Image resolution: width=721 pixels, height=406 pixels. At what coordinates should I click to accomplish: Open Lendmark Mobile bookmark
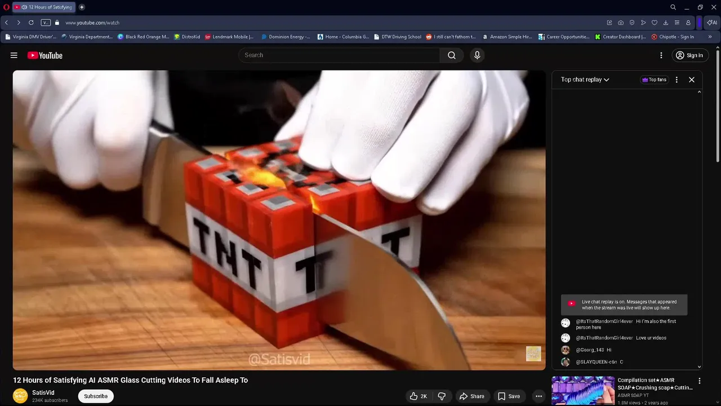coord(229,37)
